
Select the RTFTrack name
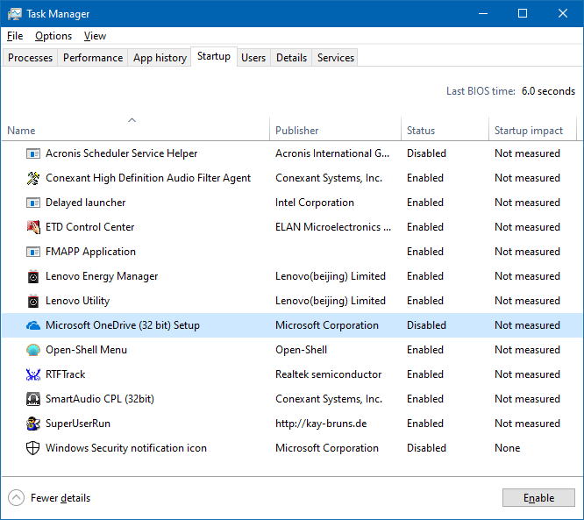pyautogui.click(x=65, y=374)
